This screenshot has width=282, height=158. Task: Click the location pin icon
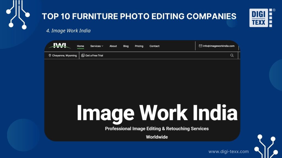click(50, 55)
